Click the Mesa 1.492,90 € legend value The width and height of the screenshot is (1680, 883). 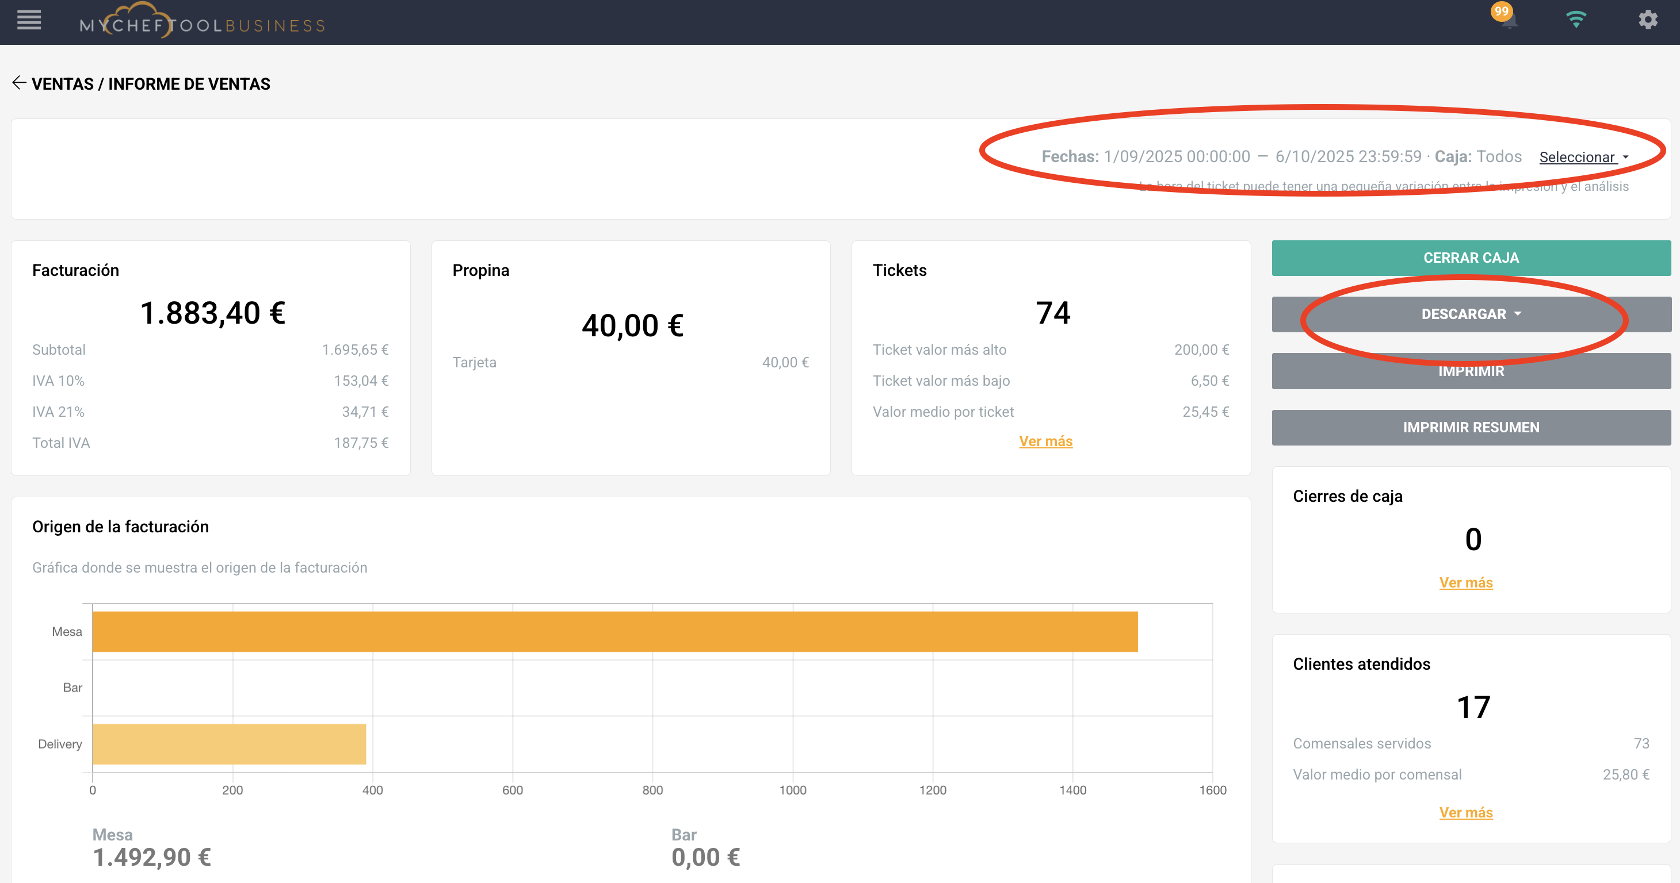click(x=151, y=857)
